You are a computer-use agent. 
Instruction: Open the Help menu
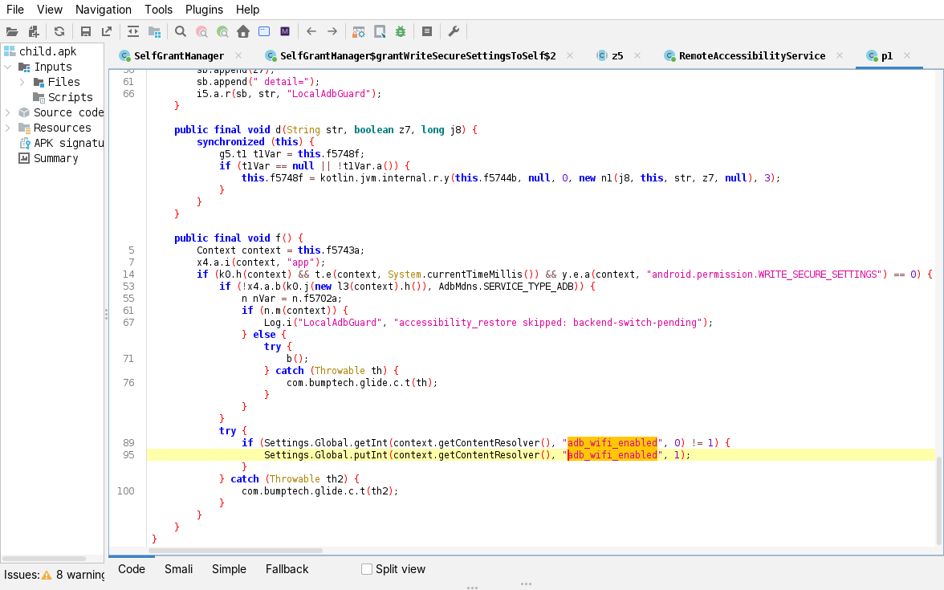tap(247, 10)
